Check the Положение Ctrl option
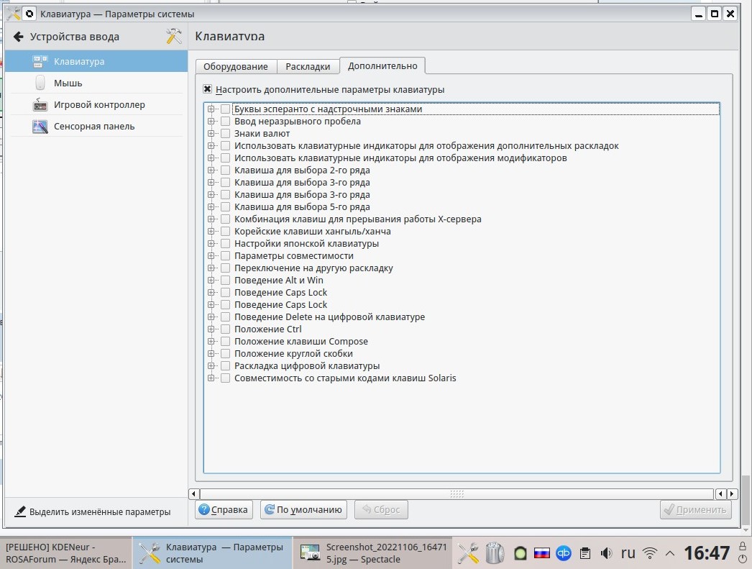 (x=226, y=329)
